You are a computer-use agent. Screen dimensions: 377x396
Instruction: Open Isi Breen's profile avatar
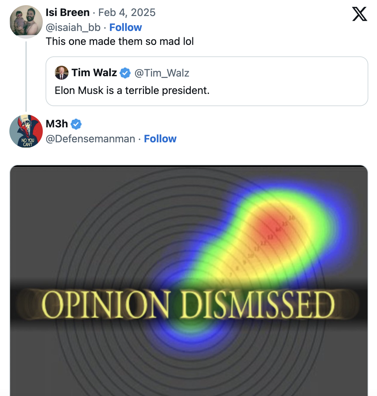click(26, 22)
